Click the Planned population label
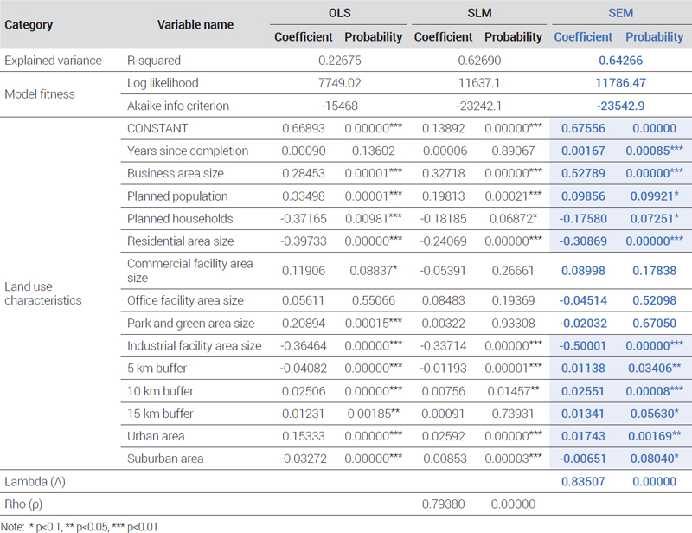This screenshot has width=692, height=533. tap(177, 196)
